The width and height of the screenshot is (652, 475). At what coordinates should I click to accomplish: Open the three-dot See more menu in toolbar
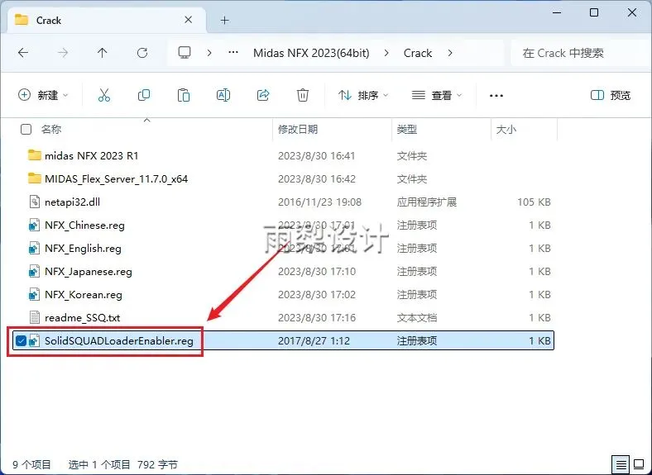click(x=496, y=96)
